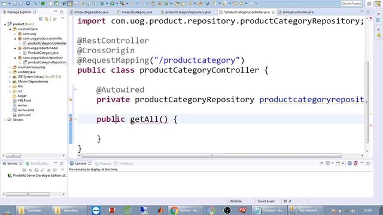Collapse the com.uog.product.controller package
This screenshot has height=215, width=383.
click(x=15, y=38)
